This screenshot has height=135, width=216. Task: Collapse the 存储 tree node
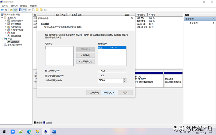(x=2, y=39)
